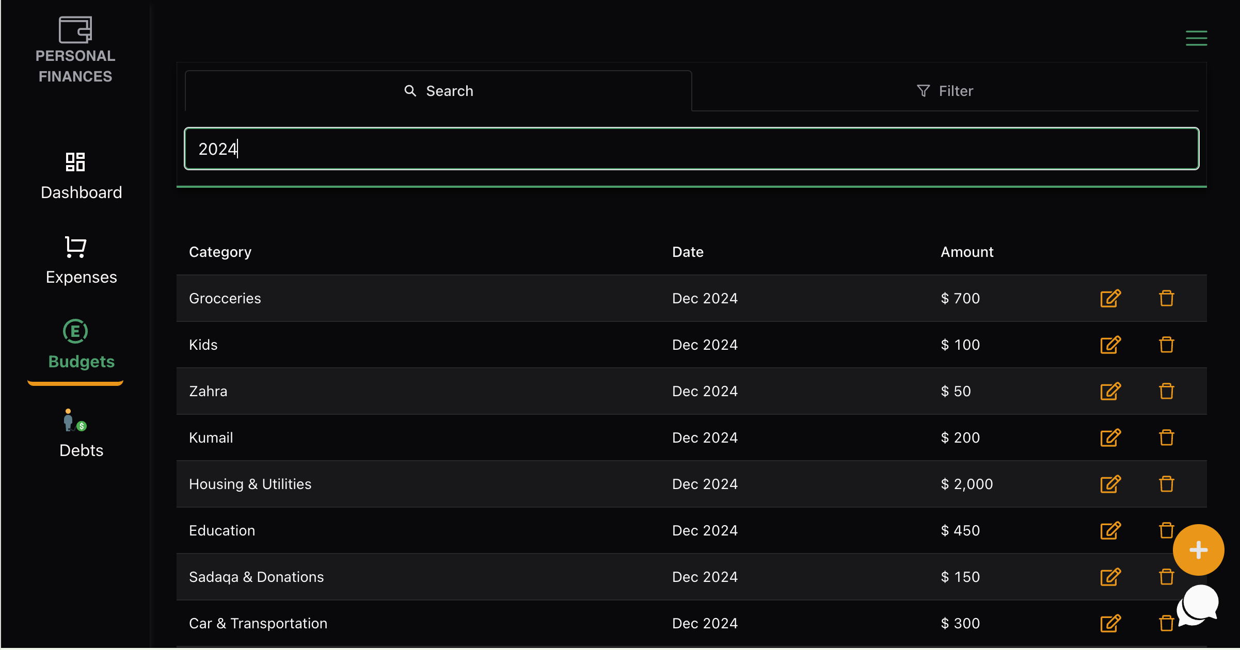Delete the Kids budget row
The width and height of the screenshot is (1240, 650).
click(1166, 345)
